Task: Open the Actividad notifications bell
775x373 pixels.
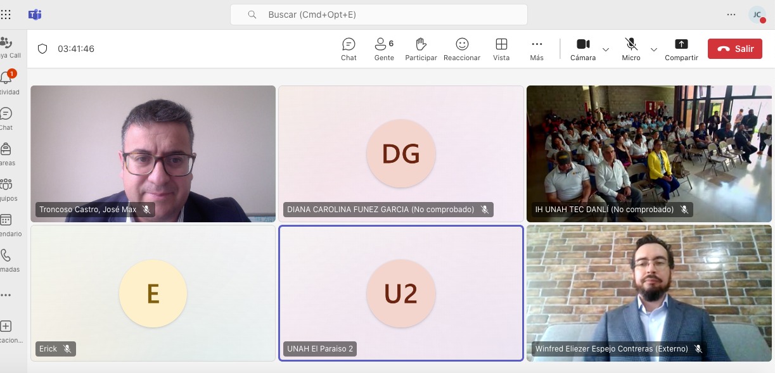Action: tap(6, 79)
